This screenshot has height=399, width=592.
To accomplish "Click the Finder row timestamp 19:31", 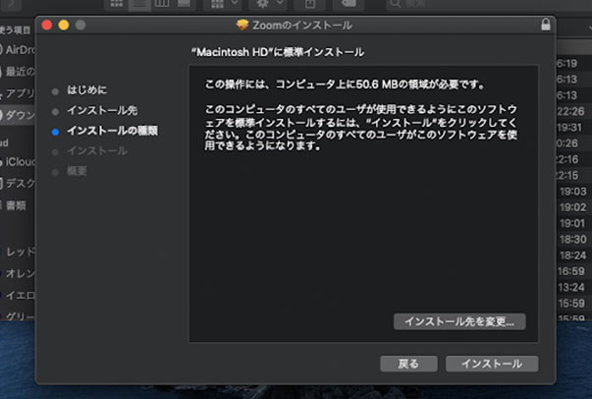I will [569, 128].
